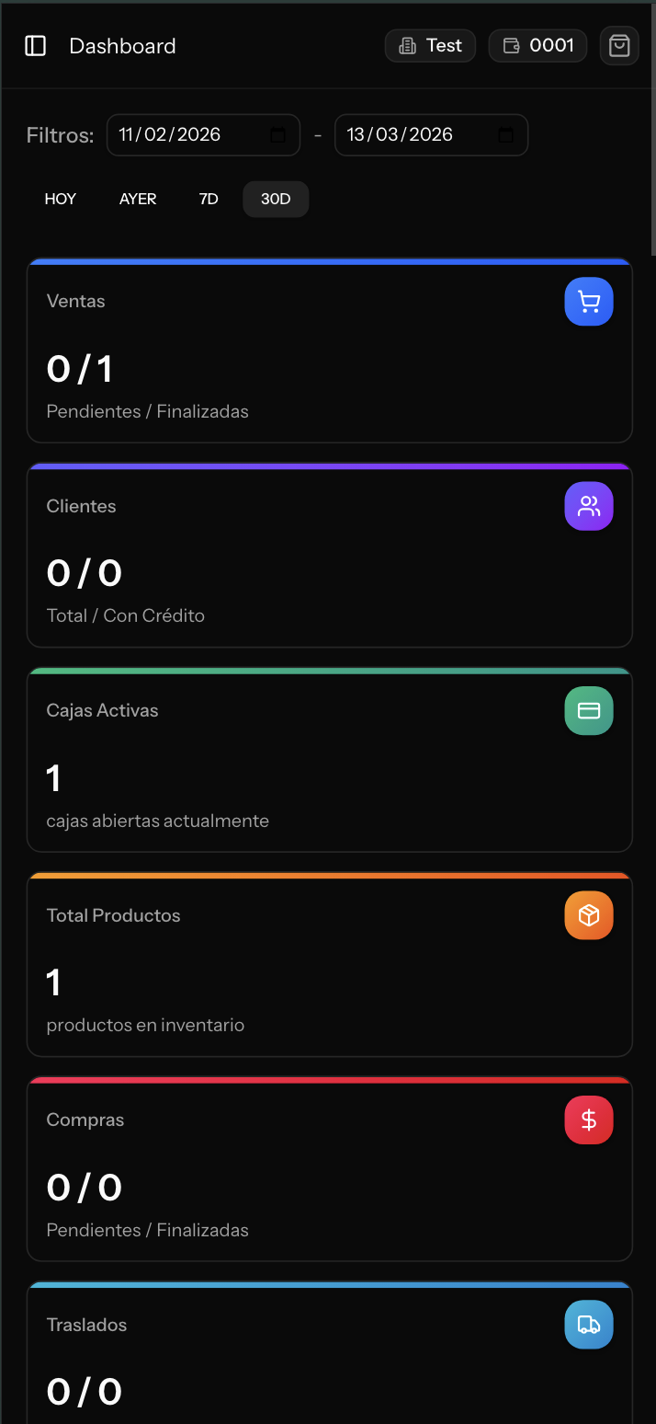Open the 0001 register selector

tap(537, 45)
